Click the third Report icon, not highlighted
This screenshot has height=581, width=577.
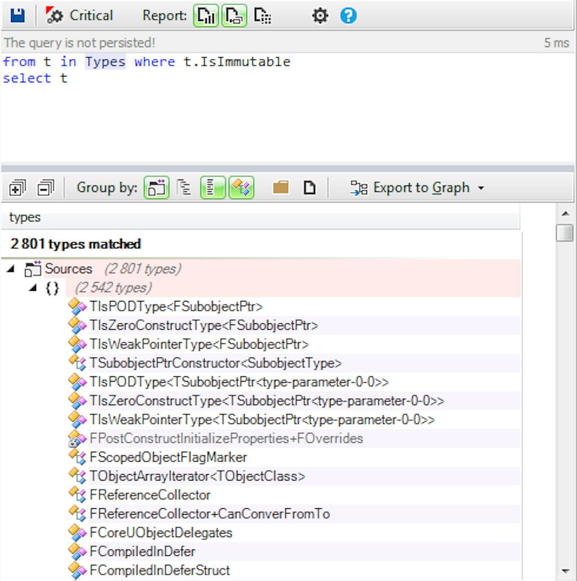tap(262, 16)
